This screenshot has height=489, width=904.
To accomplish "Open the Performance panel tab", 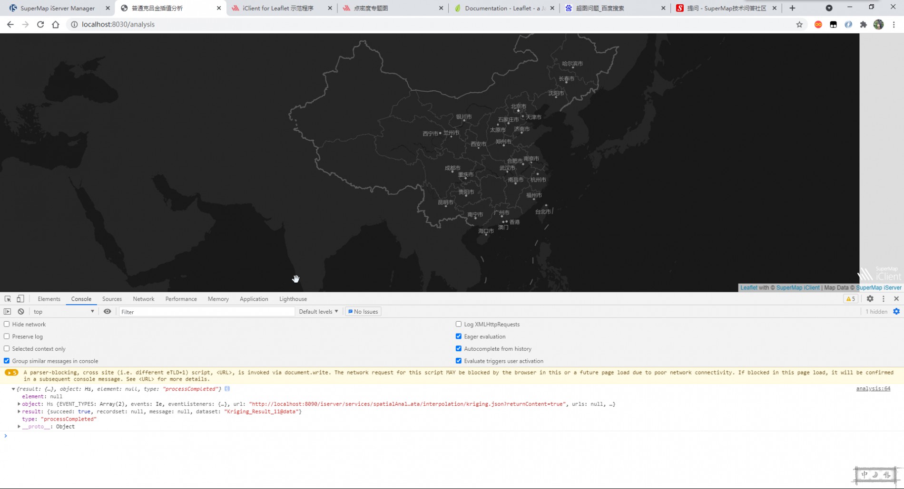I will pos(181,299).
